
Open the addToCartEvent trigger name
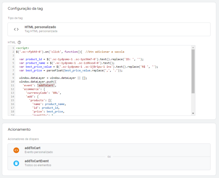(36, 161)
